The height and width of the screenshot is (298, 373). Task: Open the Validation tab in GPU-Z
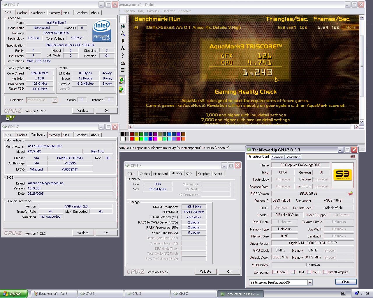click(293, 157)
